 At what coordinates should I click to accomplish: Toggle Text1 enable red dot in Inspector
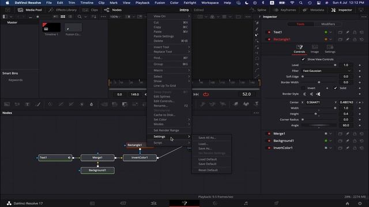pos(269,32)
